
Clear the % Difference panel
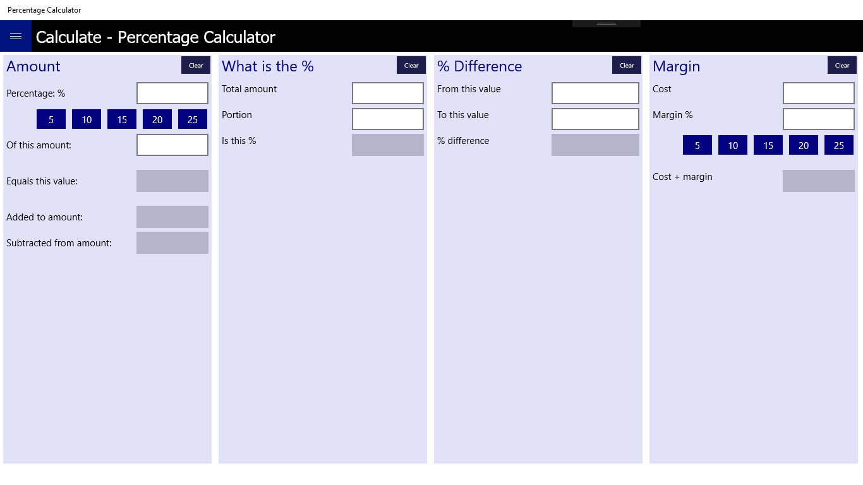click(x=627, y=65)
